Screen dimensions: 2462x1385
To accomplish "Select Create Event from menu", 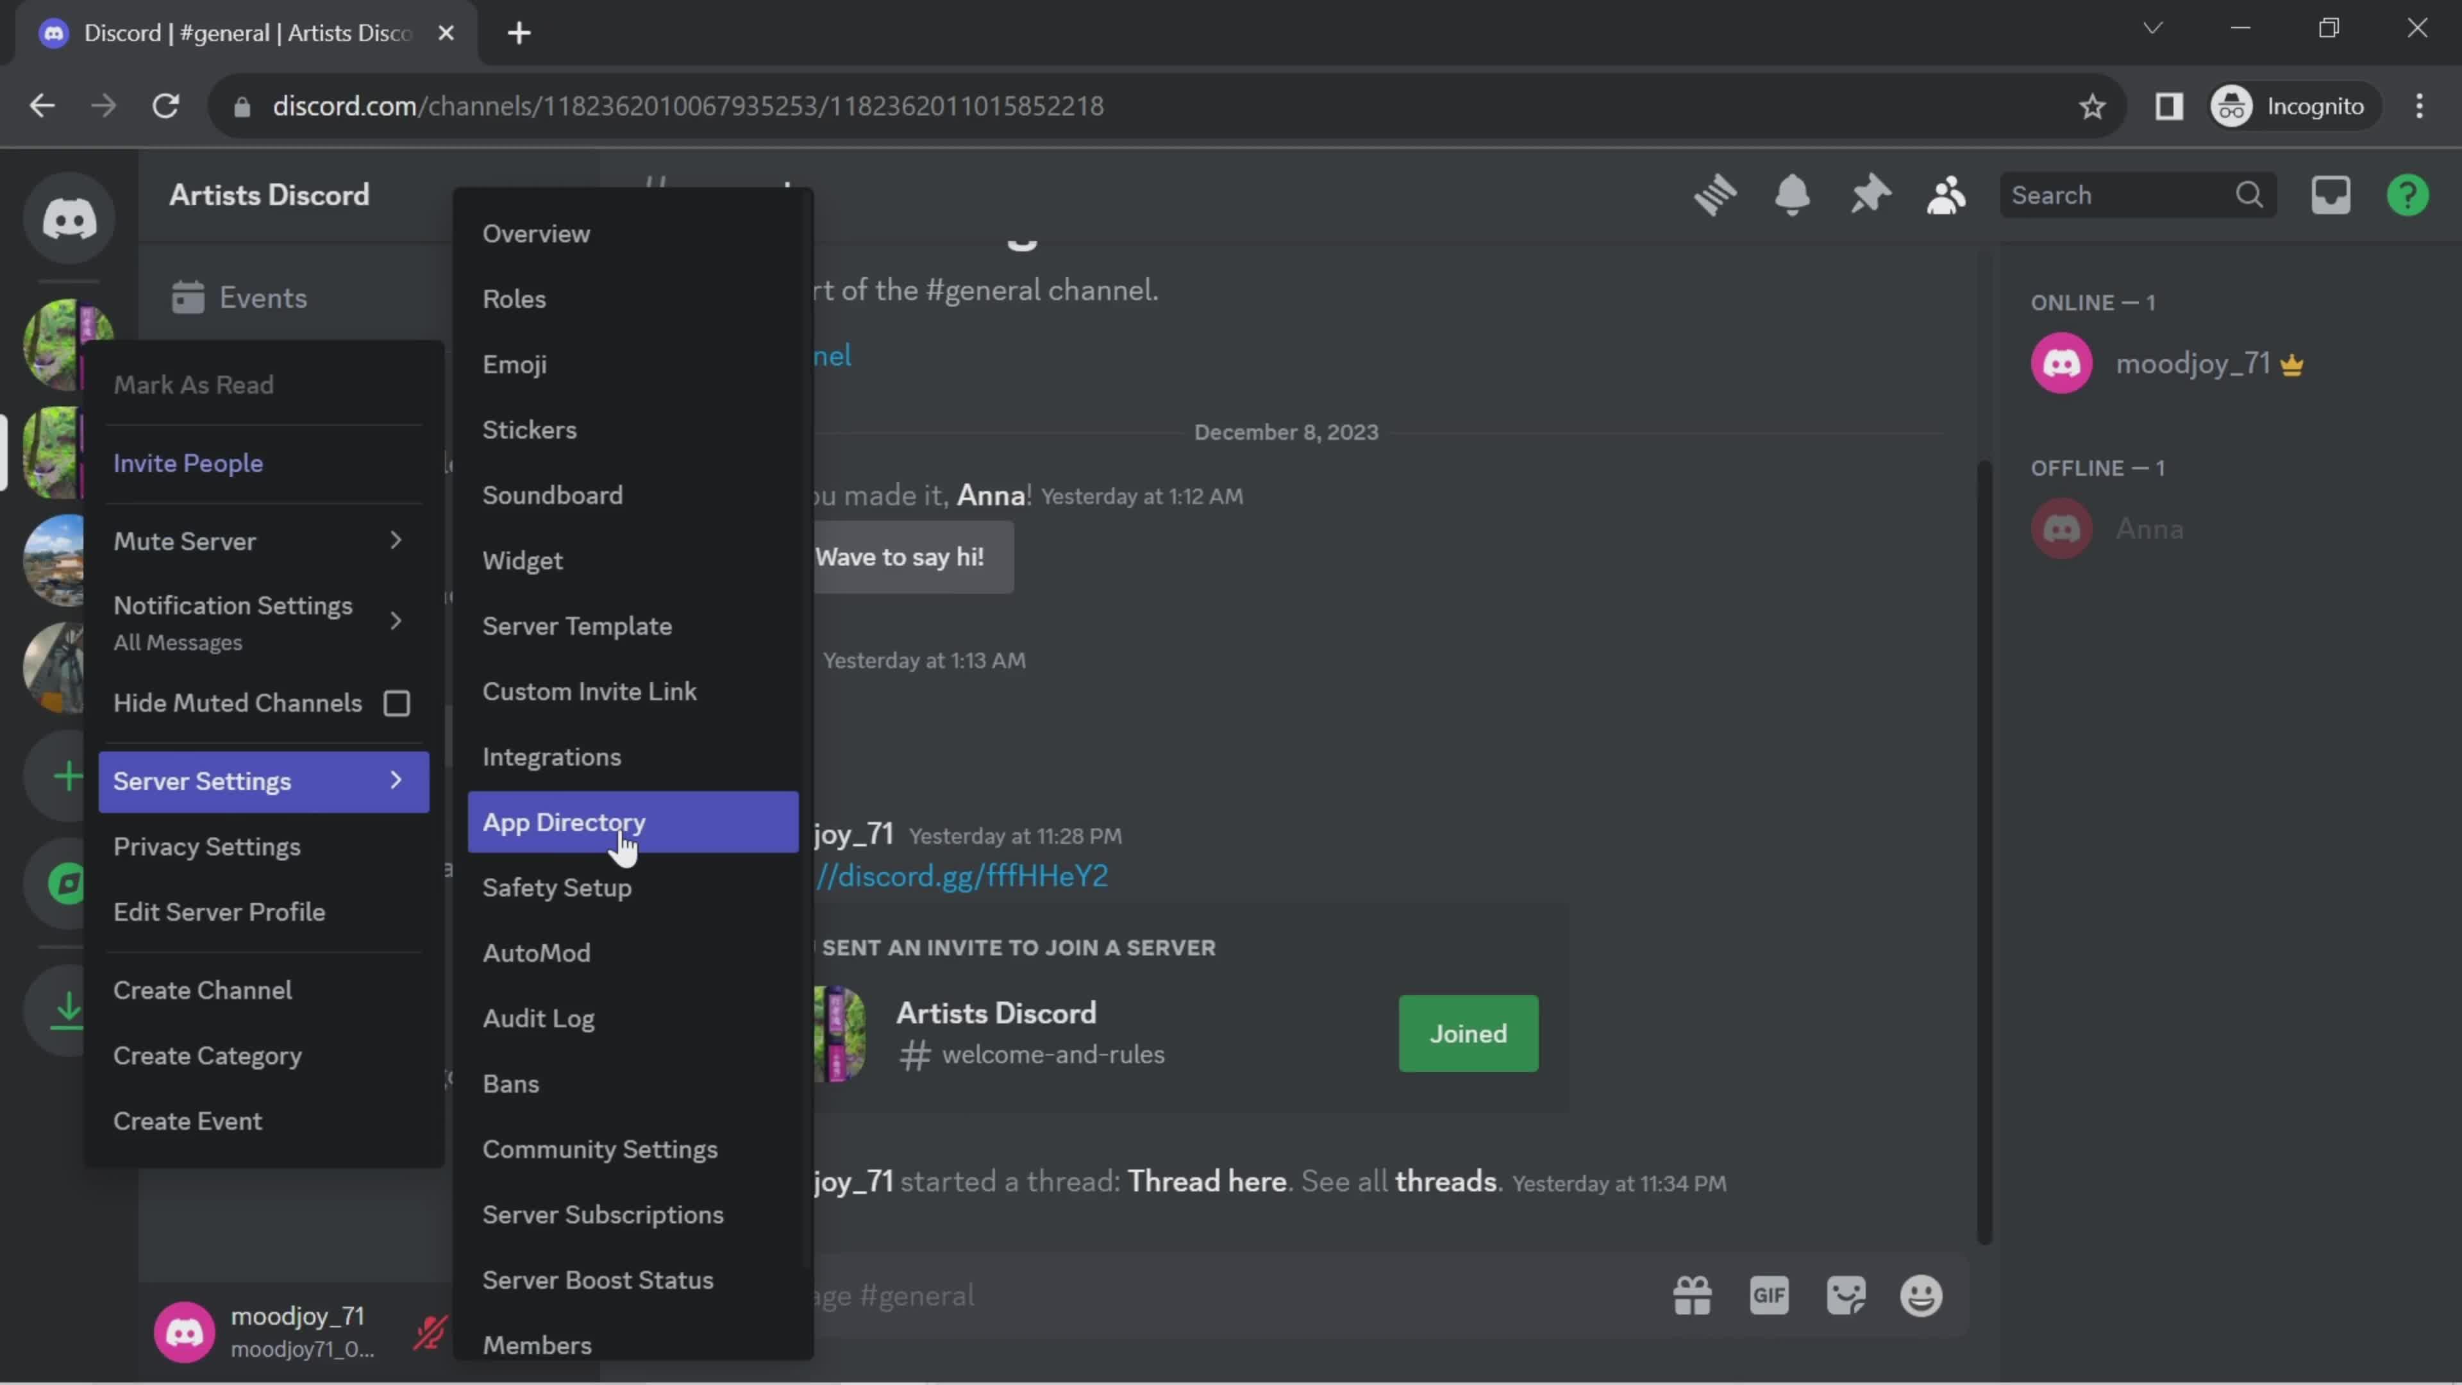I will pyautogui.click(x=264, y=1121).
